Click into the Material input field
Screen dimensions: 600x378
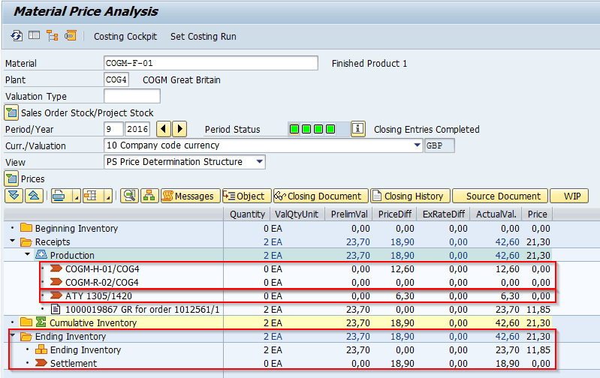click(x=210, y=63)
